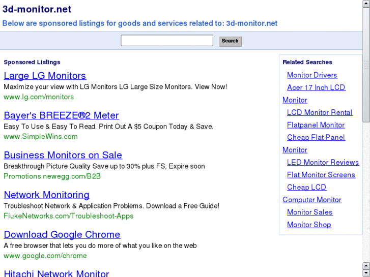Open the Network Monitoring listing
Viewport: 370px width, 277px height.
[47, 195]
